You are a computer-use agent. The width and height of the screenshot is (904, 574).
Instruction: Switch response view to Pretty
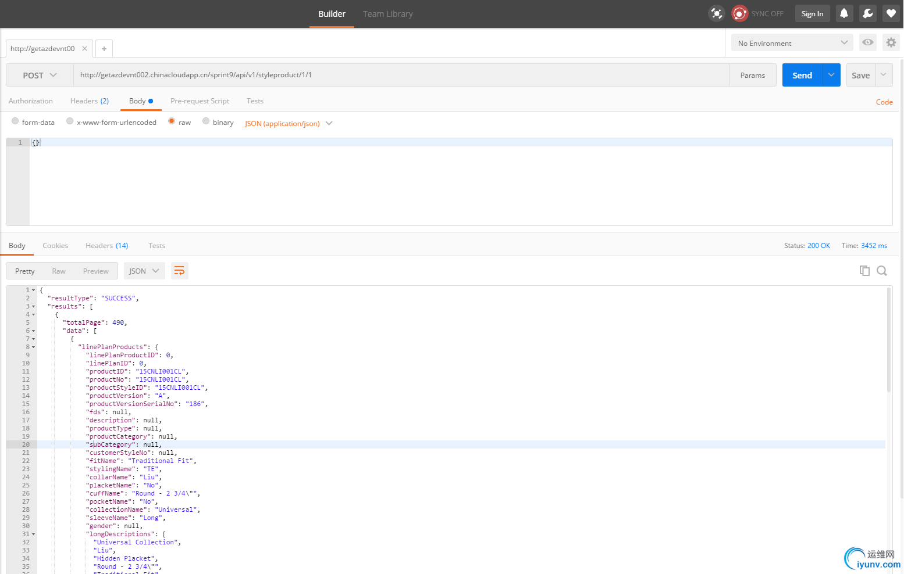coord(25,271)
